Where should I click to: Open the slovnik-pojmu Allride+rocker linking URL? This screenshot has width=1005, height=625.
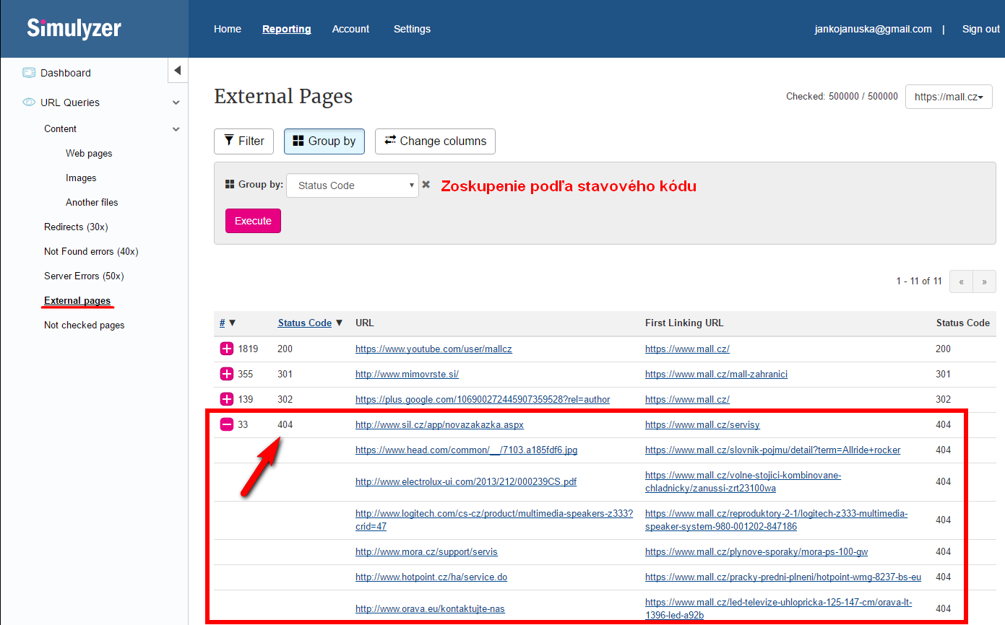coord(773,450)
